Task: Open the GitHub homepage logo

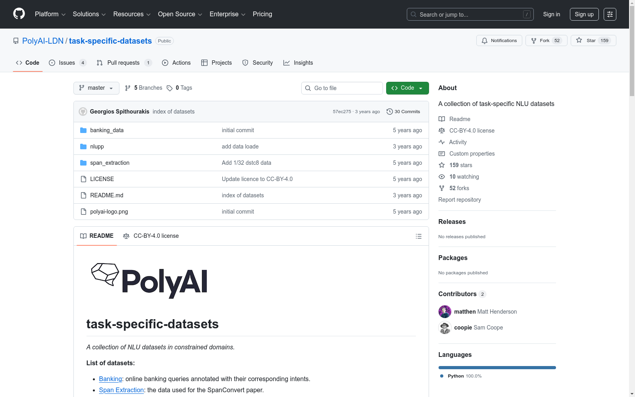Action: (x=19, y=14)
